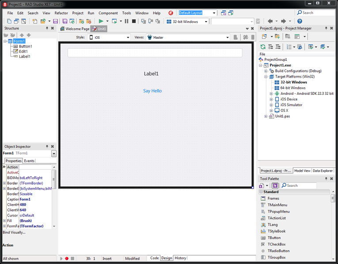Click the Add New Project icon in Project Manager

point(264,37)
